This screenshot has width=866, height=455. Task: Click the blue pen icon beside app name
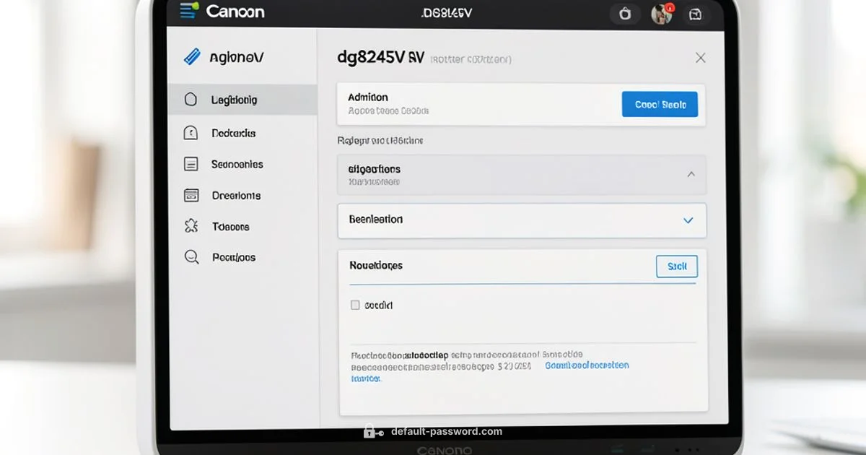pos(193,55)
